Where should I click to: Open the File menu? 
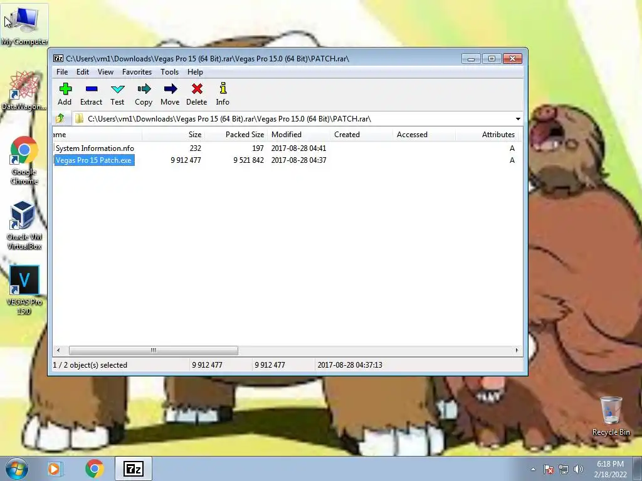pyautogui.click(x=62, y=72)
